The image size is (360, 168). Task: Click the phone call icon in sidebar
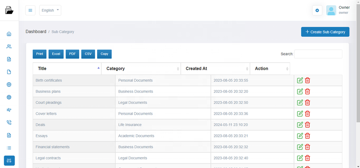click(9, 123)
